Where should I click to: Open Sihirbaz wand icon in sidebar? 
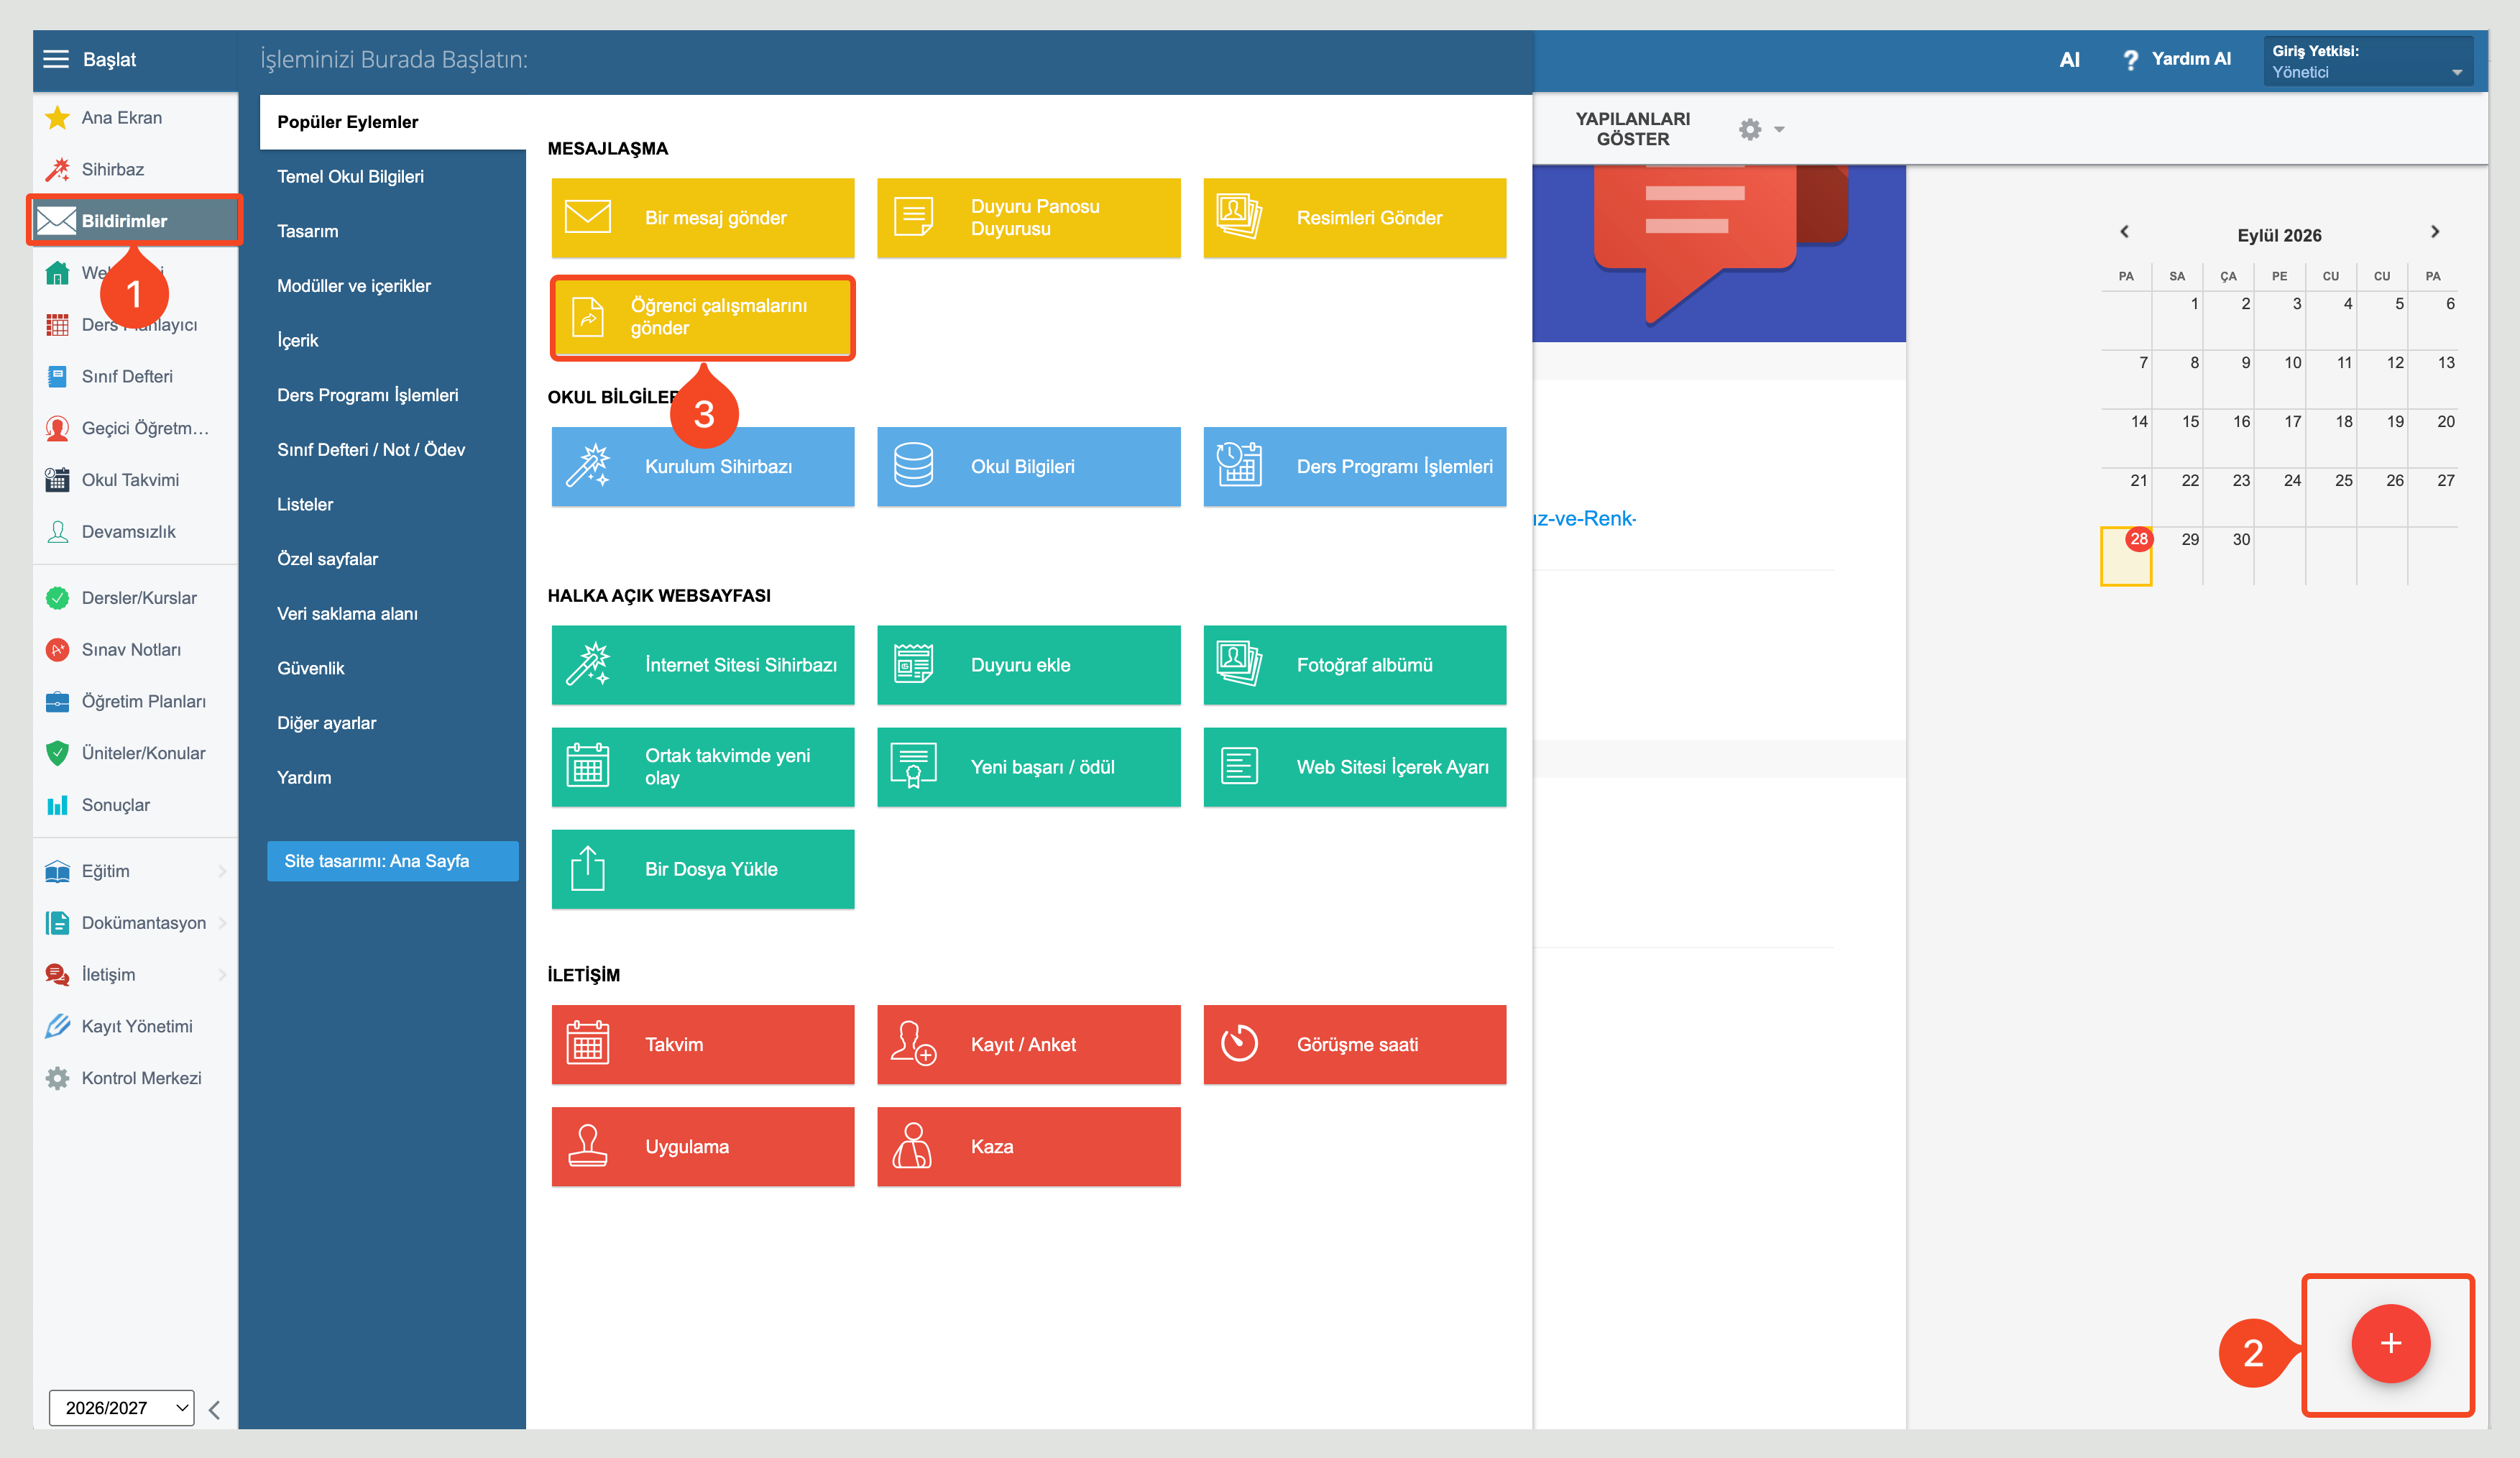click(x=57, y=169)
